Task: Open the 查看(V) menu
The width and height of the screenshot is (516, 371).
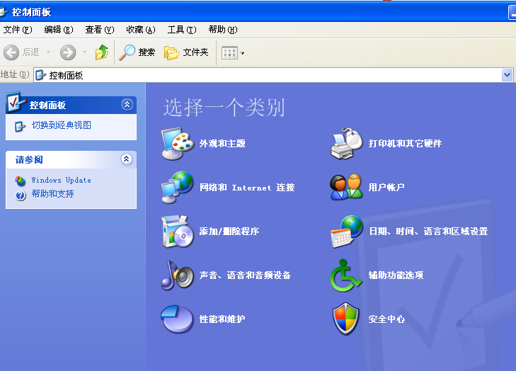Action: click(100, 30)
